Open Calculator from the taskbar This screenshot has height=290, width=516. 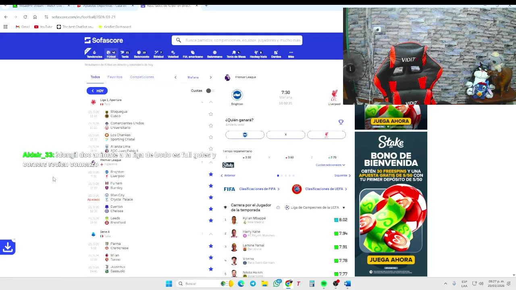coord(312,284)
